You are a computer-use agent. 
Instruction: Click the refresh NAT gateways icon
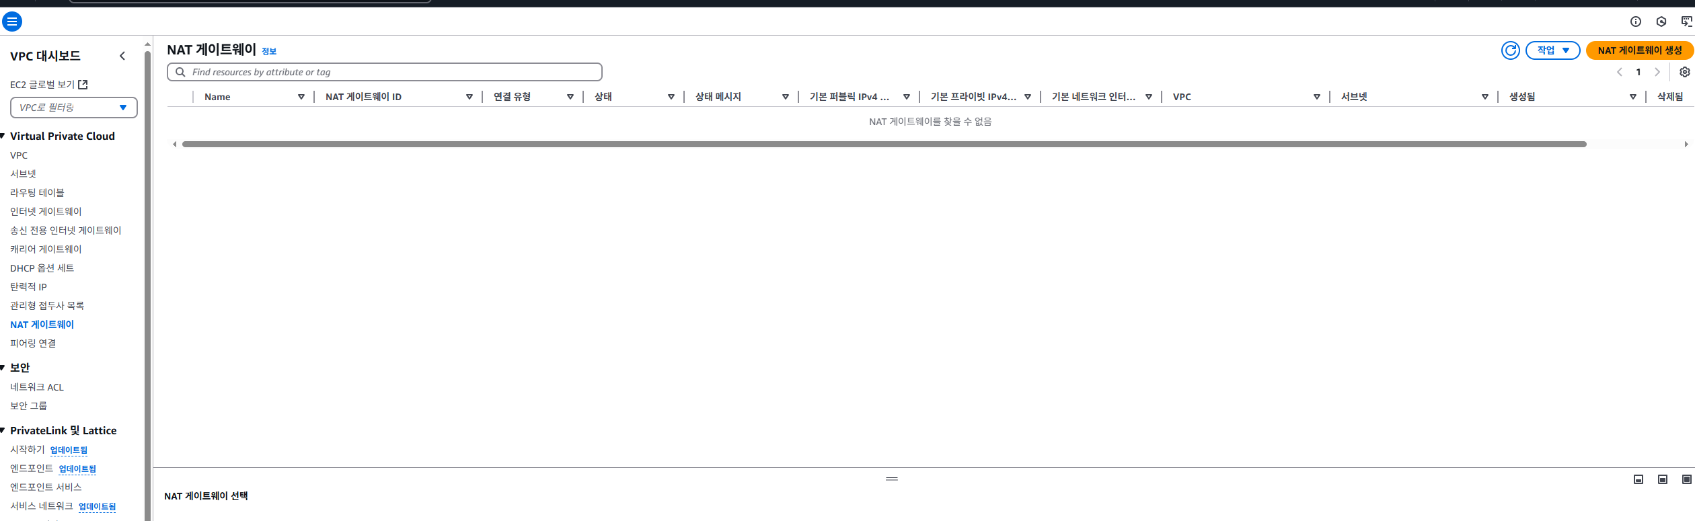[1510, 50]
